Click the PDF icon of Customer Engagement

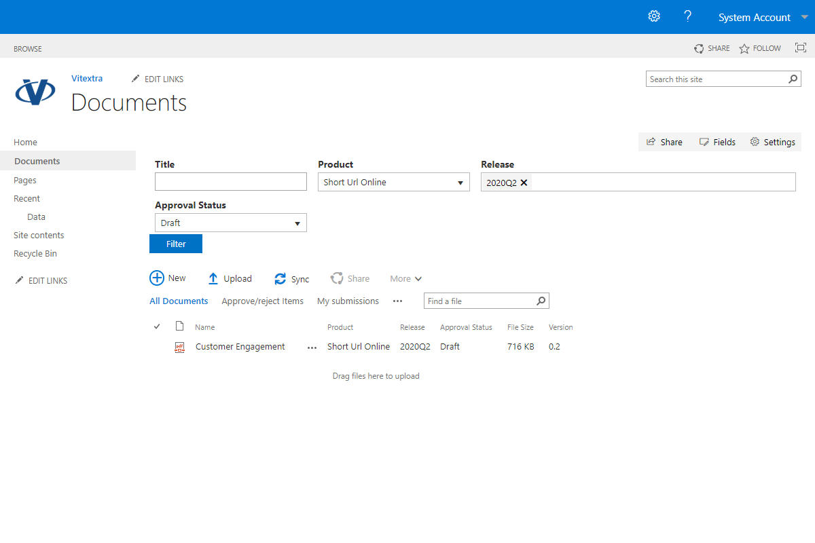click(x=180, y=347)
